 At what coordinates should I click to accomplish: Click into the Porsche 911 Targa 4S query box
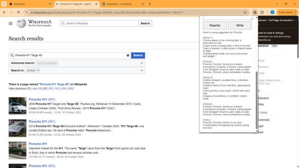click(x=70, y=55)
